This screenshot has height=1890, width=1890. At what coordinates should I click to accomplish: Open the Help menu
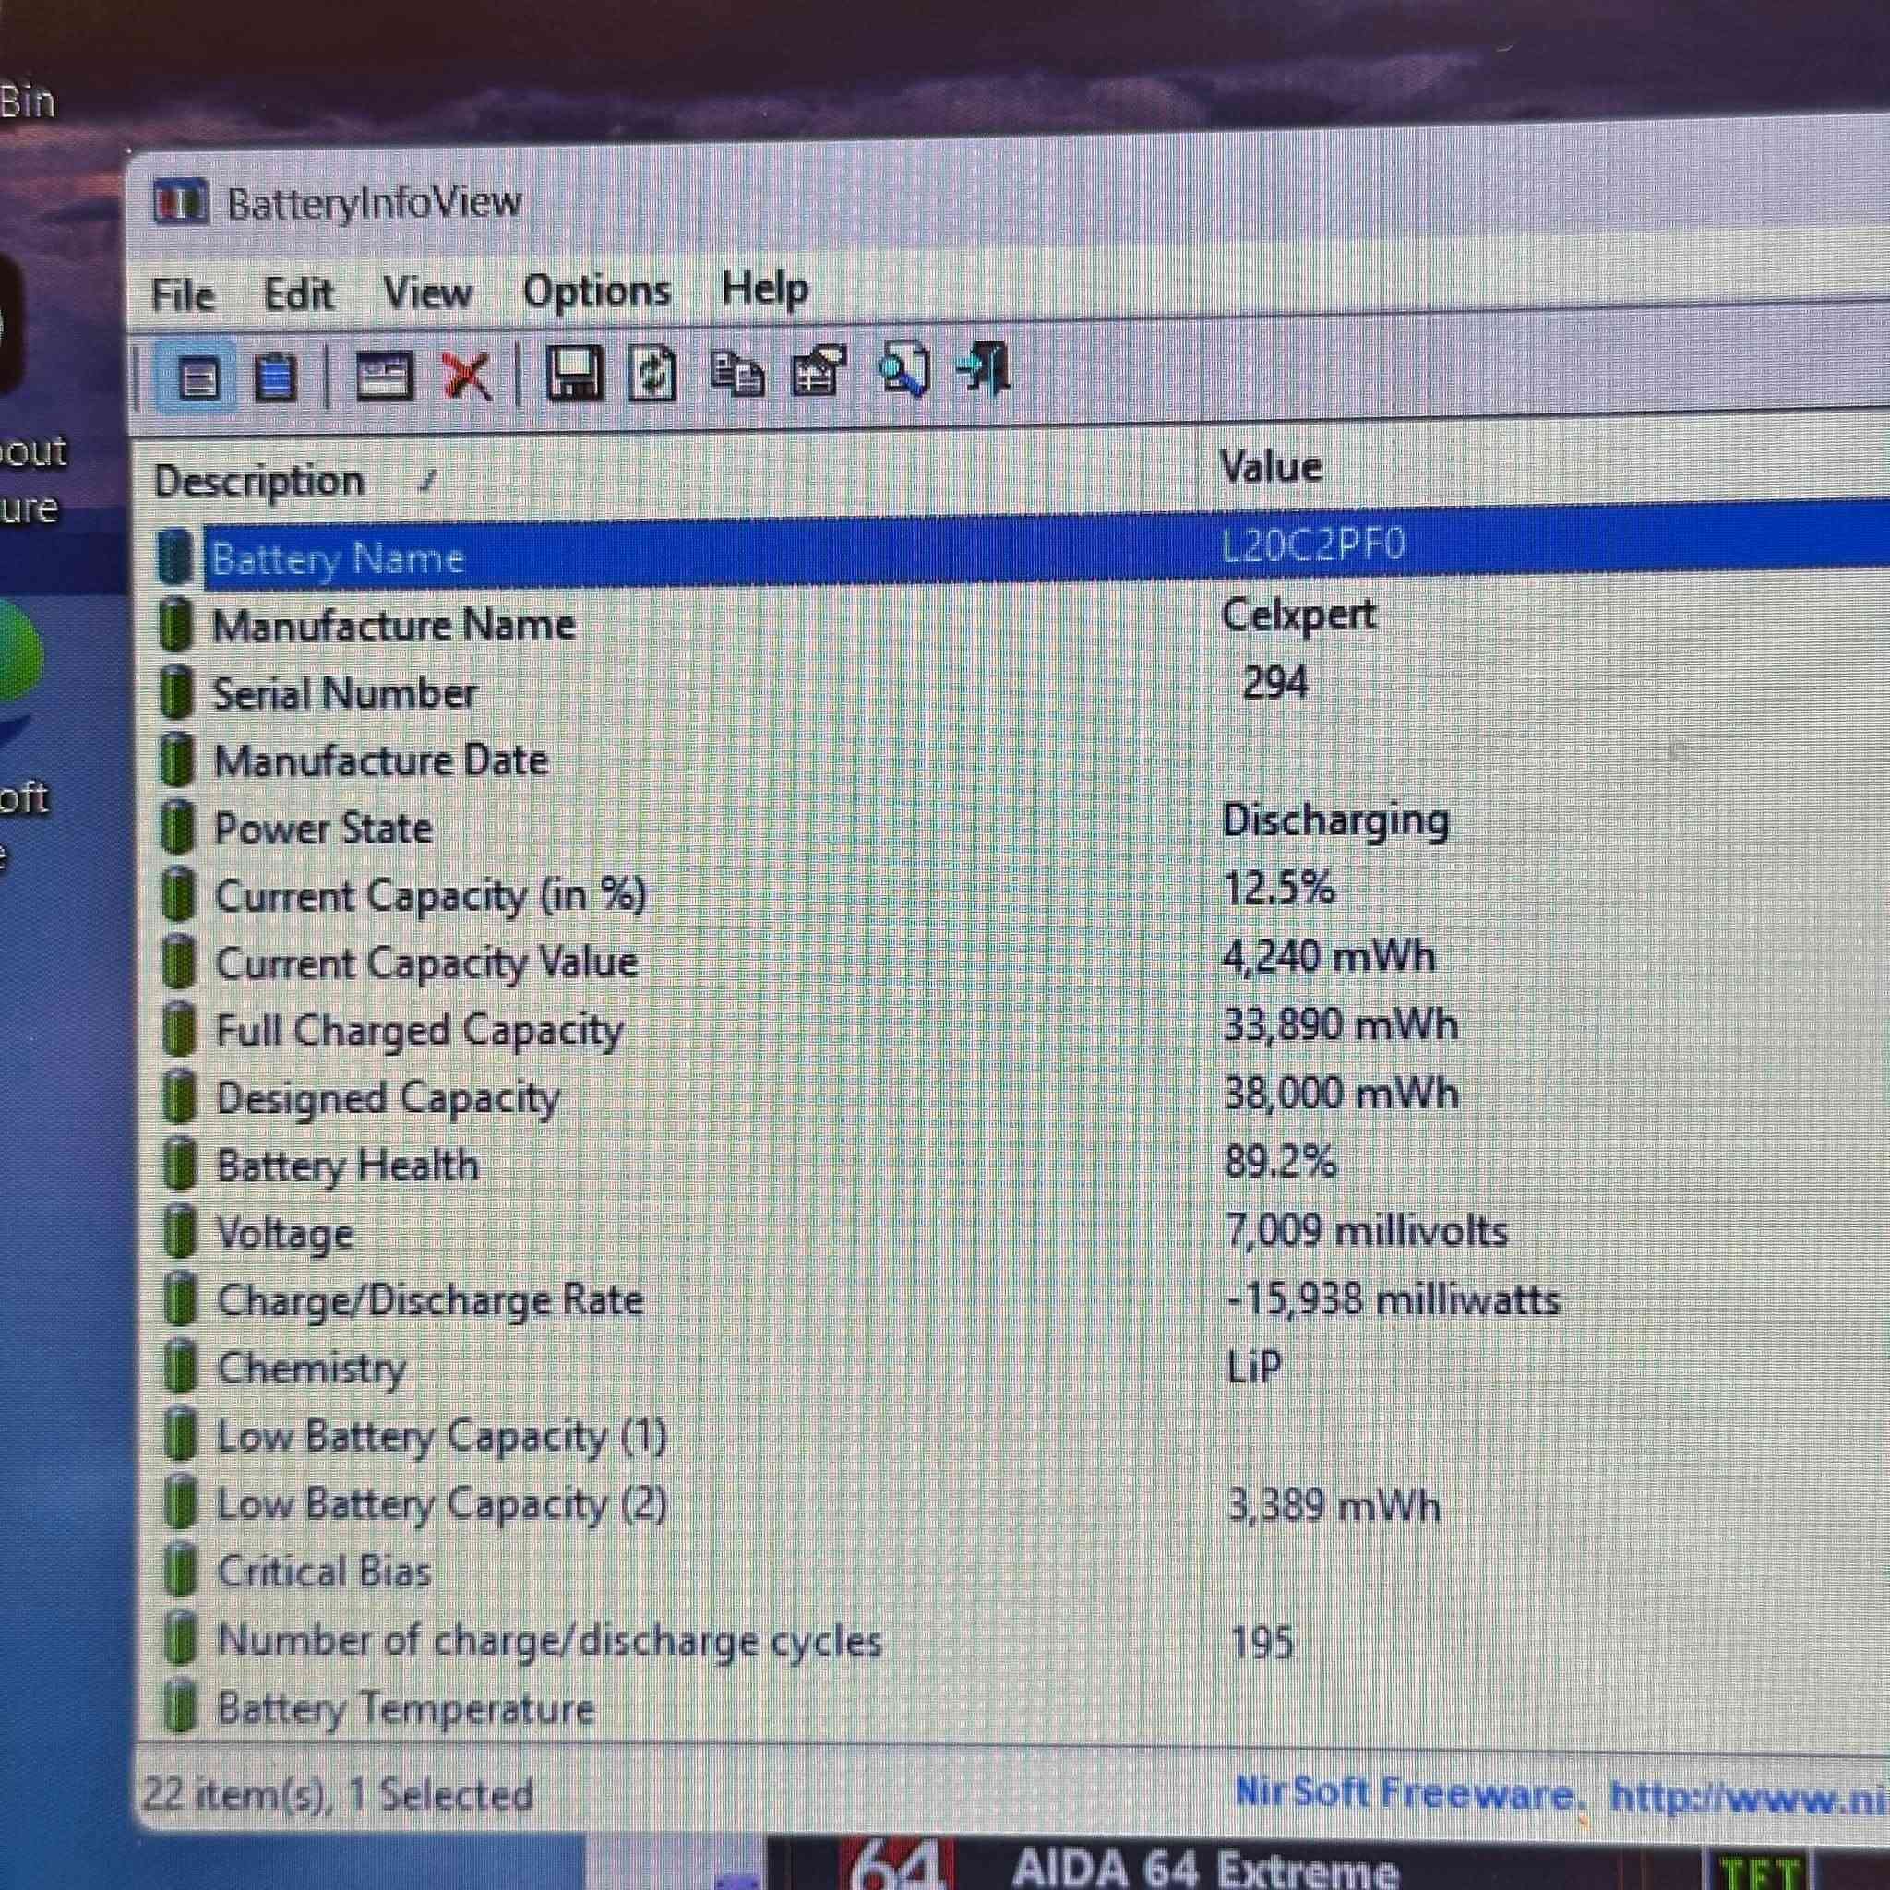tap(764, 288)
